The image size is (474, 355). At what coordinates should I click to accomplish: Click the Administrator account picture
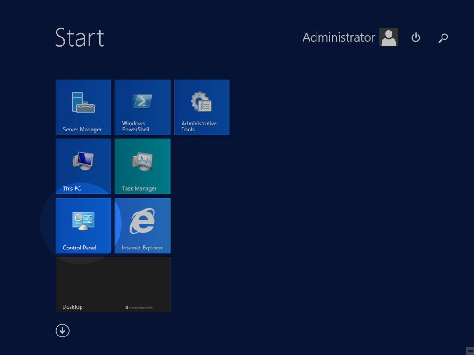click(x=388, y=37)
